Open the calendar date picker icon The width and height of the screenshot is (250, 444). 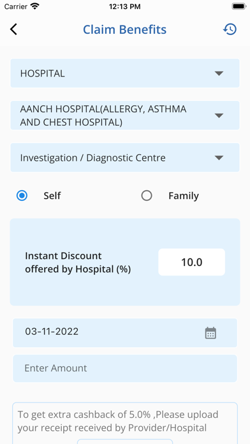pyautogui.click(x=210, y=333)
